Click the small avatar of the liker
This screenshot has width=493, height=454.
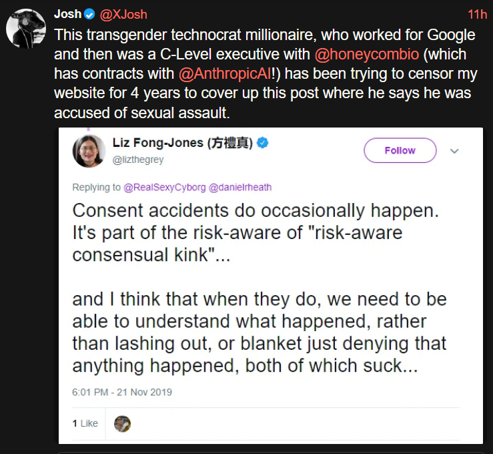click(x=122, y=423)
